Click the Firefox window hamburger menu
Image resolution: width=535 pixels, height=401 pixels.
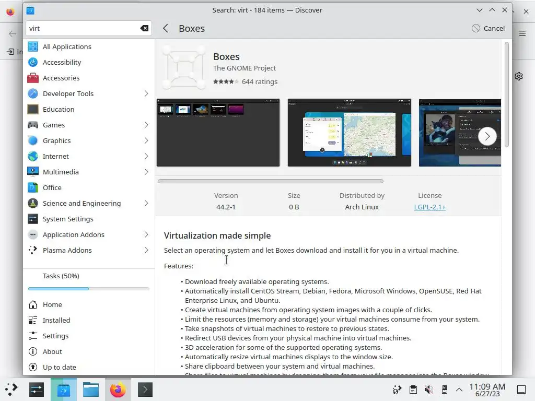coord(522,33)
